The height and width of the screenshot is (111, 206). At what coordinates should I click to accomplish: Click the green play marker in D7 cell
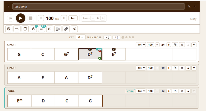tap(100, 58)
